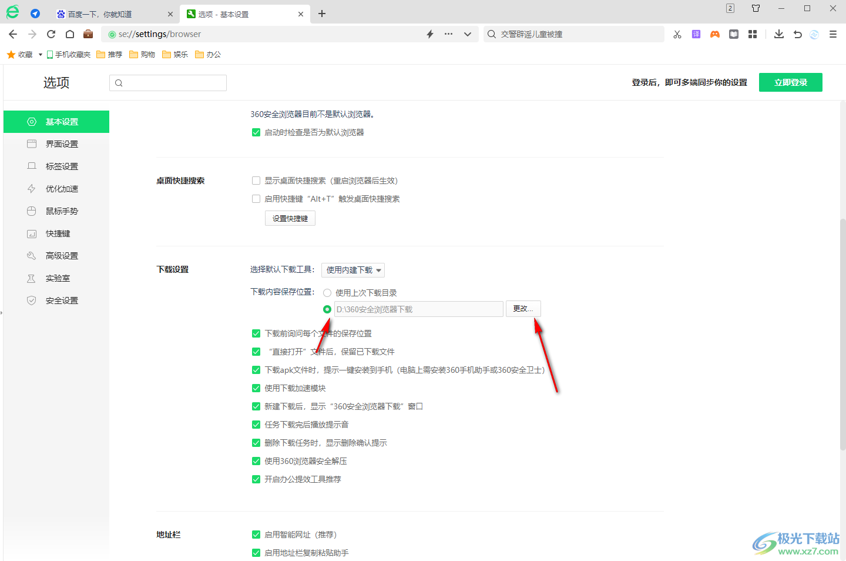Toggle 任务下载完后播放提示音 checkbox
This screenshot has height=561, width=846.
pyautogui.click(x=256, y=425)
